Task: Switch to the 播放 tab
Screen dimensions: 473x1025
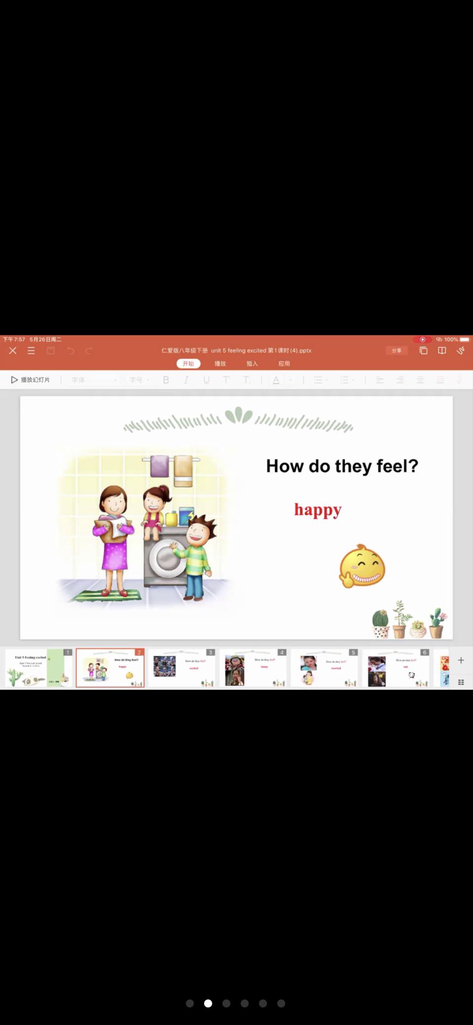Action: (220, 364)
